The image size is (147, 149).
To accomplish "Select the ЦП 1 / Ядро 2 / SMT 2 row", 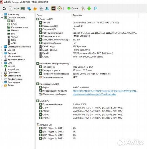I will [57, 139].
